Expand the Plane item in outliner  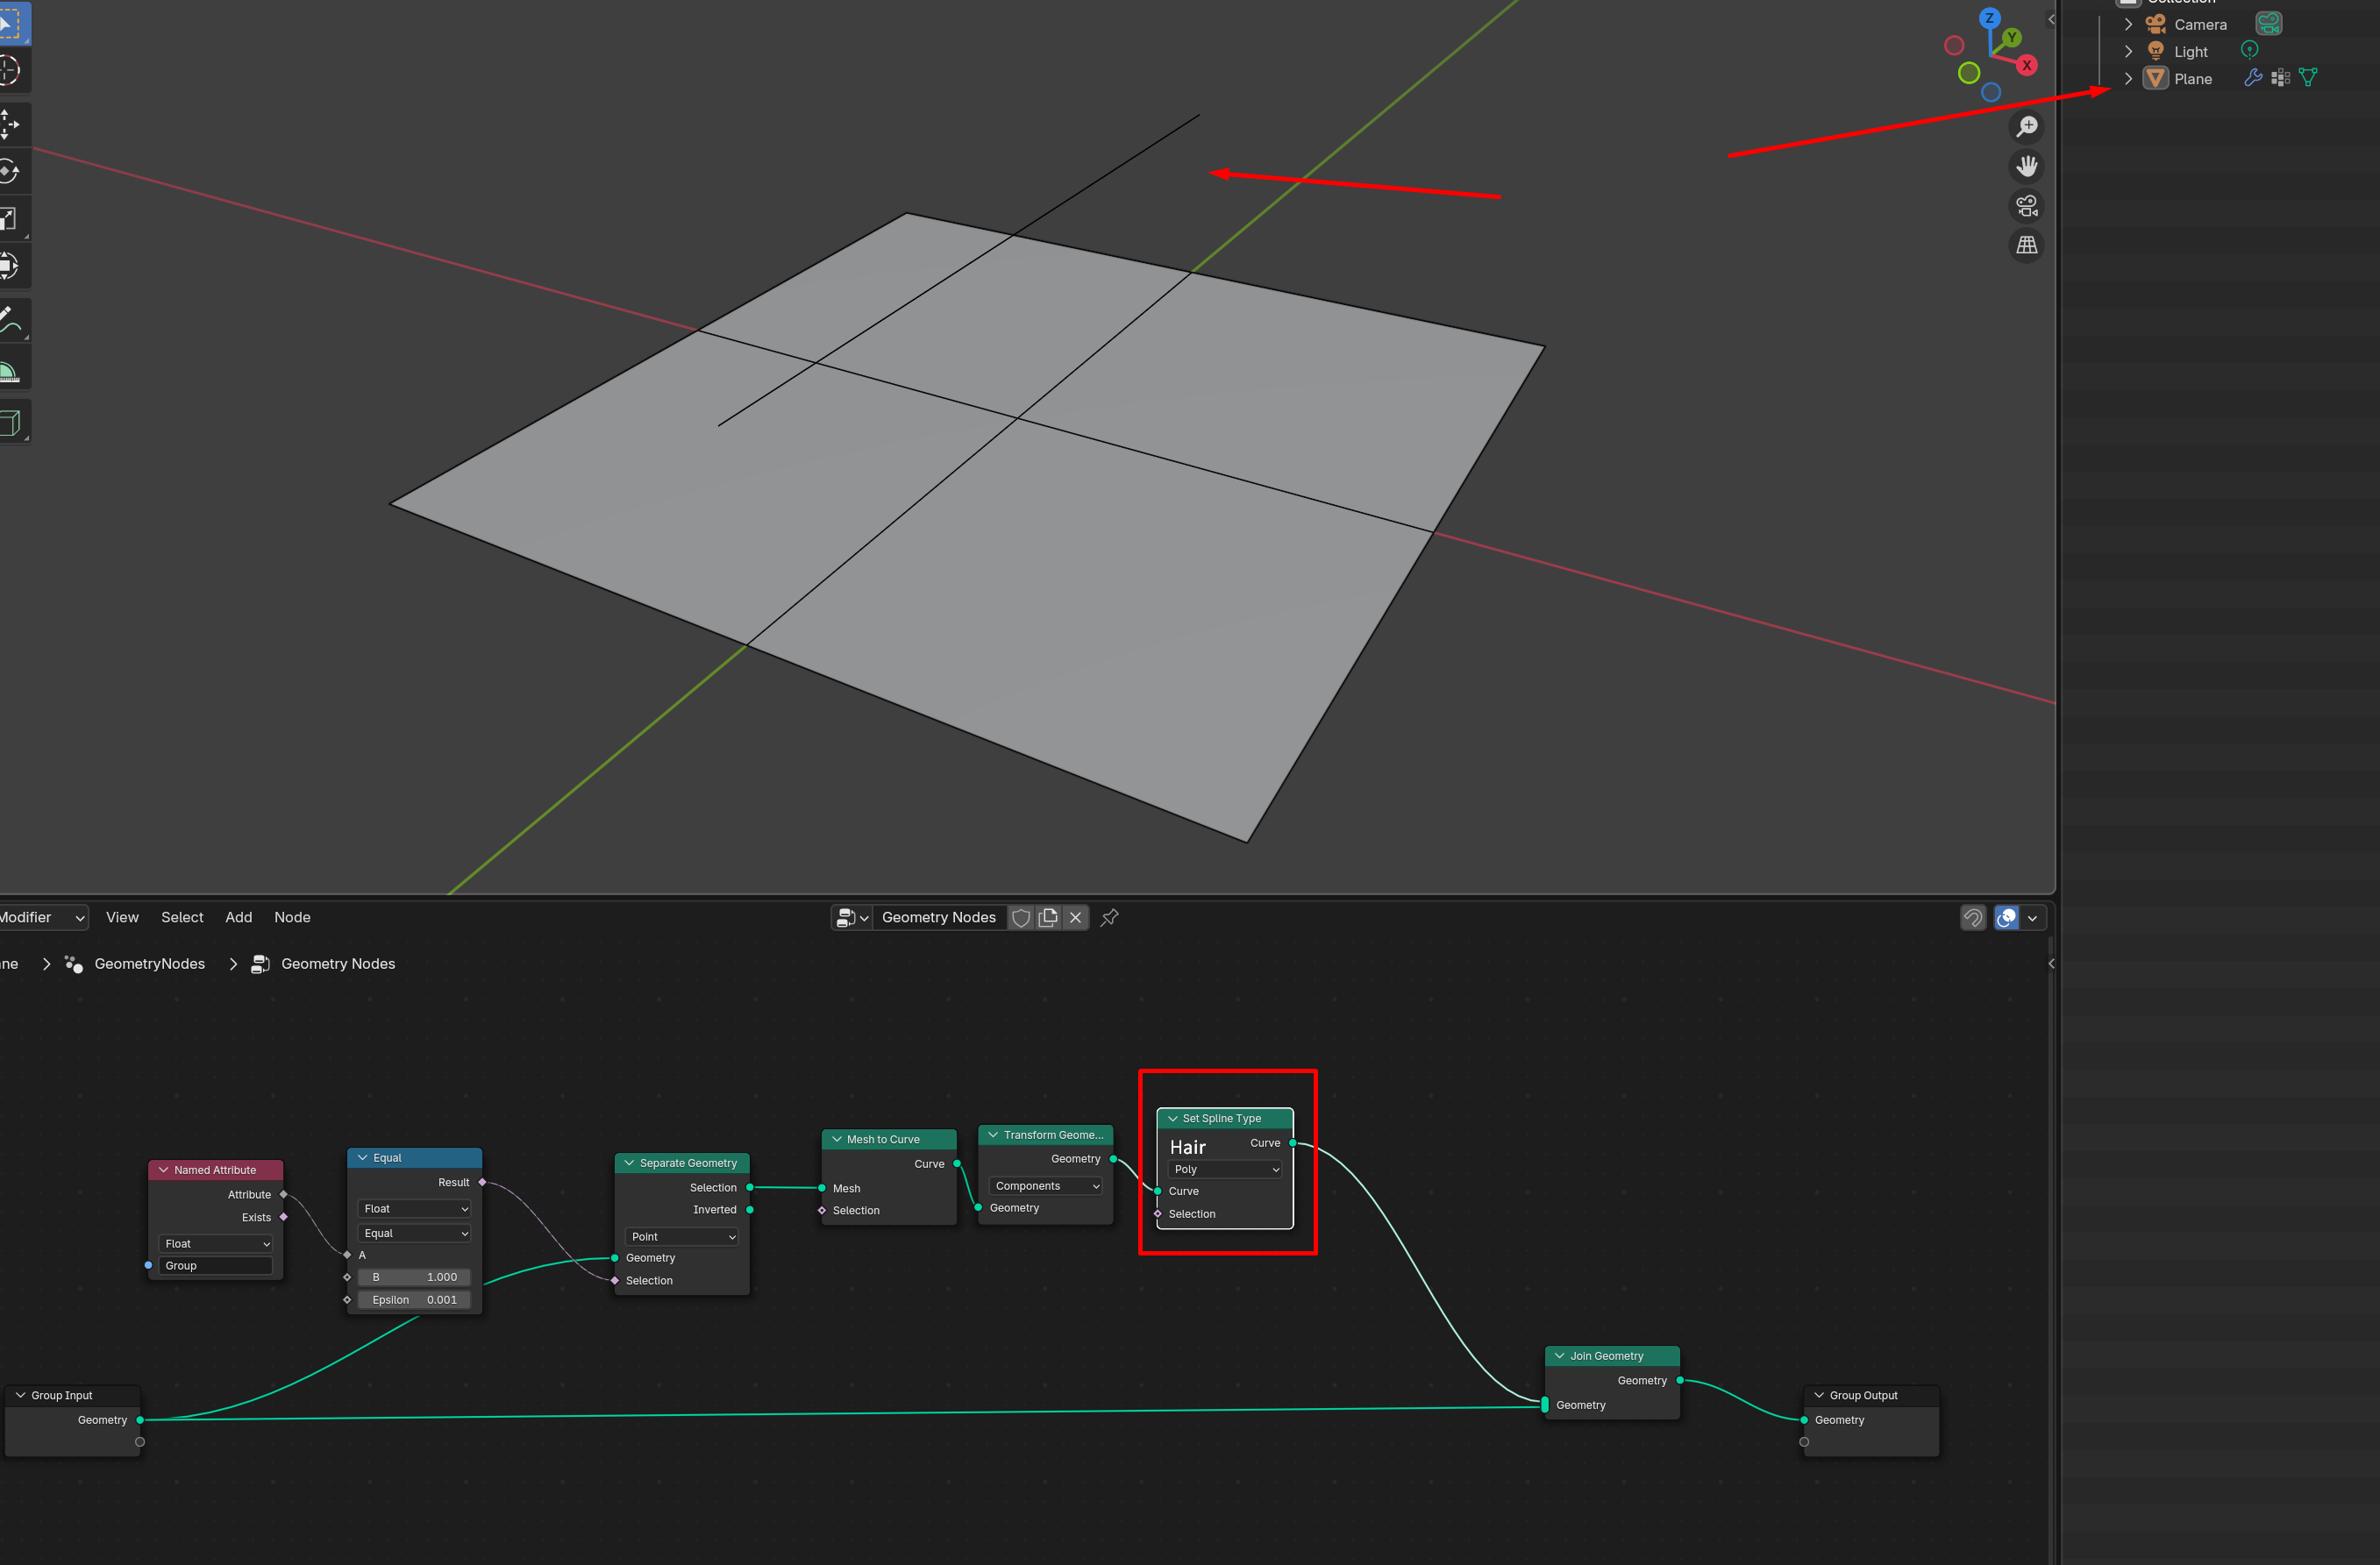[2128, 78]
